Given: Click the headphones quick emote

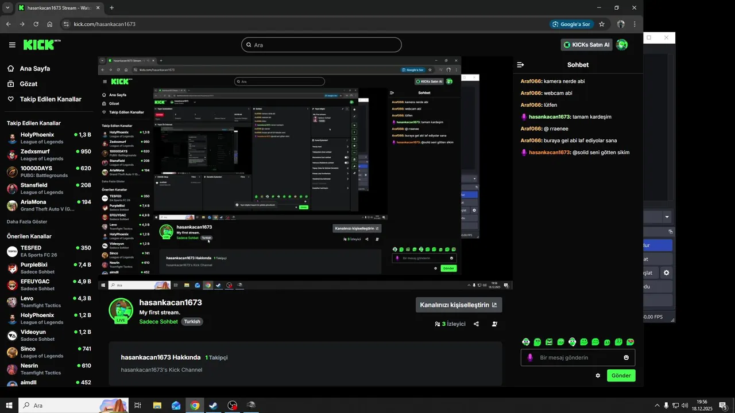Looking at the screenshot, I should [x=572, y=342].
